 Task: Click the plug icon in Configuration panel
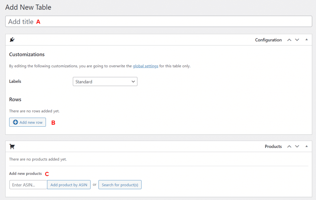[x=12, y=40]
